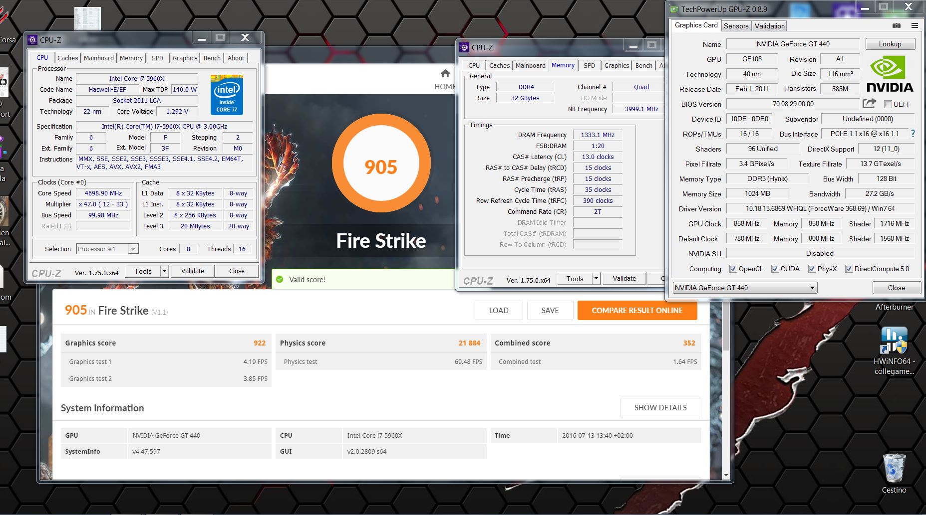Switch to the Bench tab in left CPU-Z
Image resolution: width=926 pixels, height=515 pixels.
[x=212, y=58]
